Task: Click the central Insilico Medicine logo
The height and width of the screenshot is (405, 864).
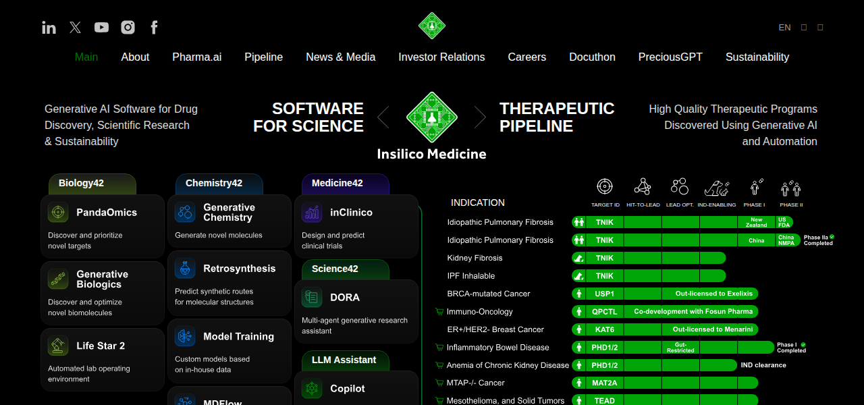Action: 431,116
